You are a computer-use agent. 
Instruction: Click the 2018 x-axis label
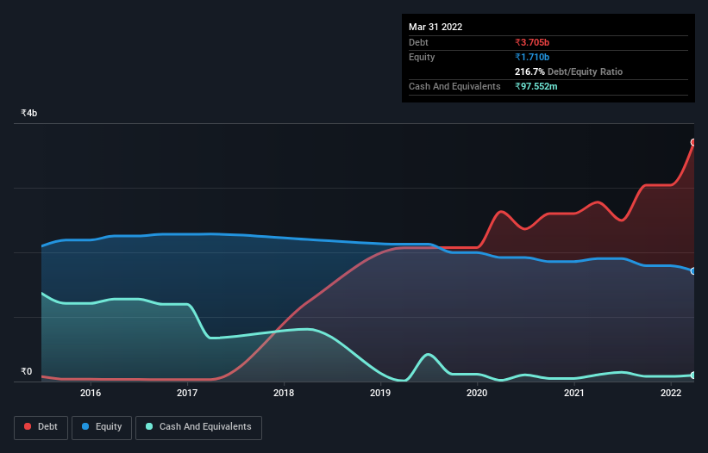(284, 393)
